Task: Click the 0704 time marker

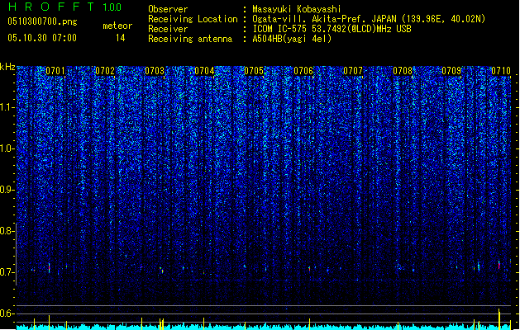Action: 204,71
